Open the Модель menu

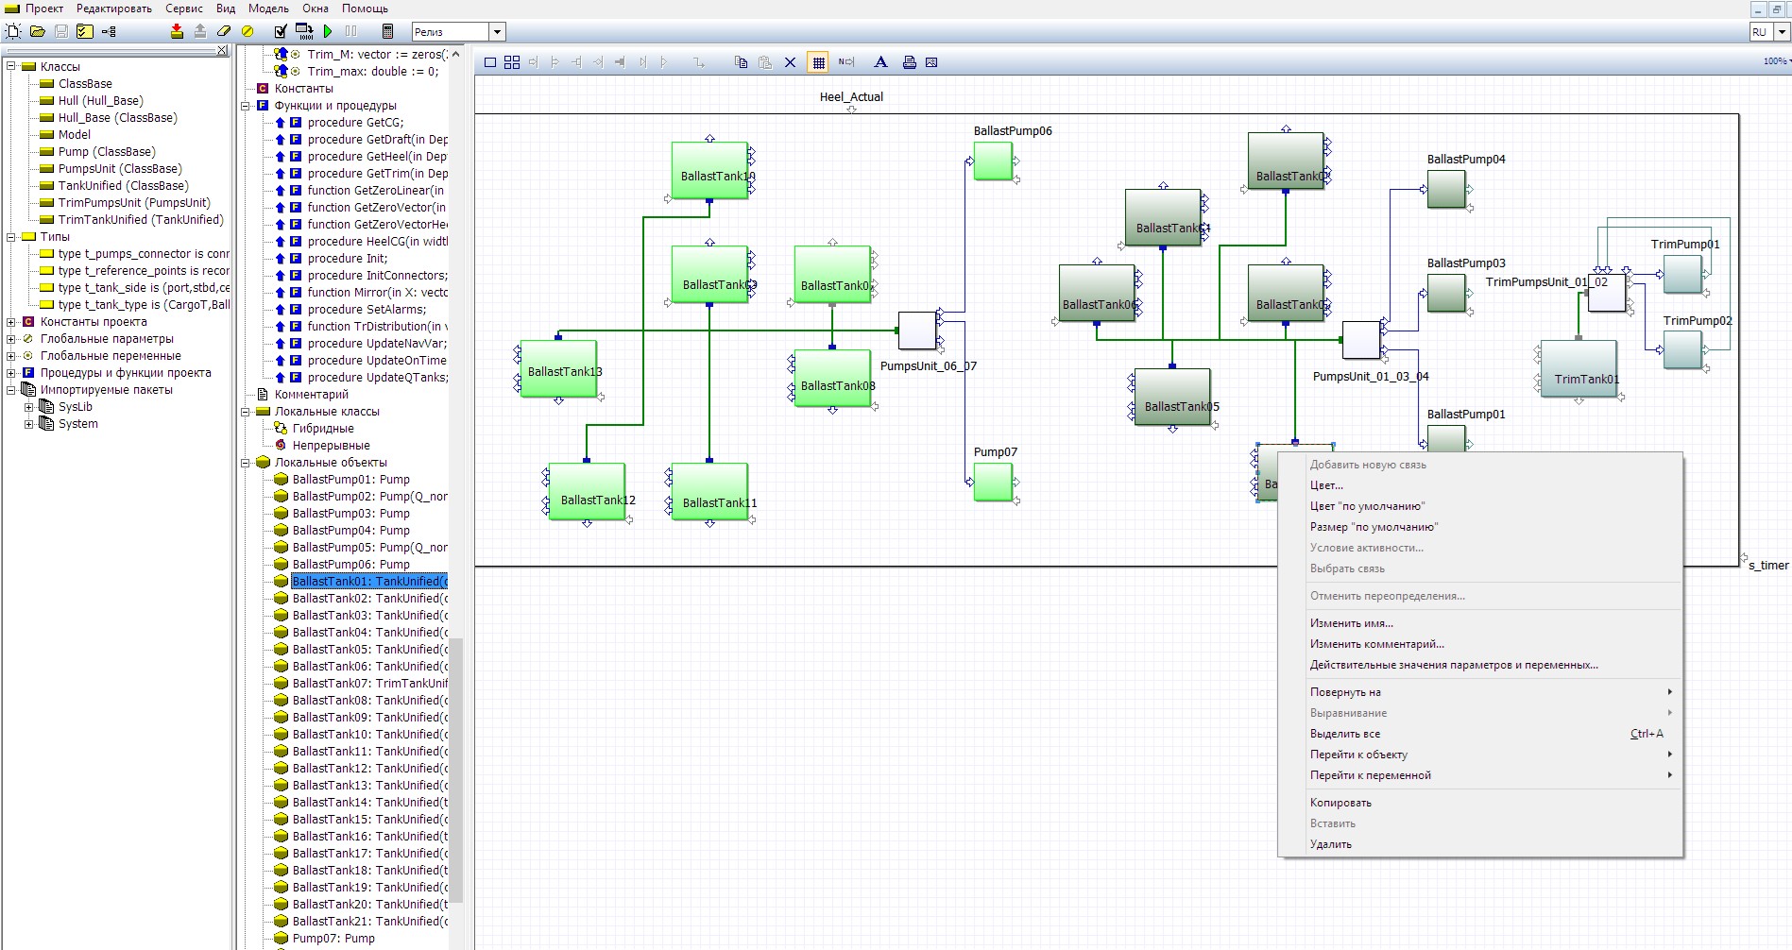[x=268, y=8]
